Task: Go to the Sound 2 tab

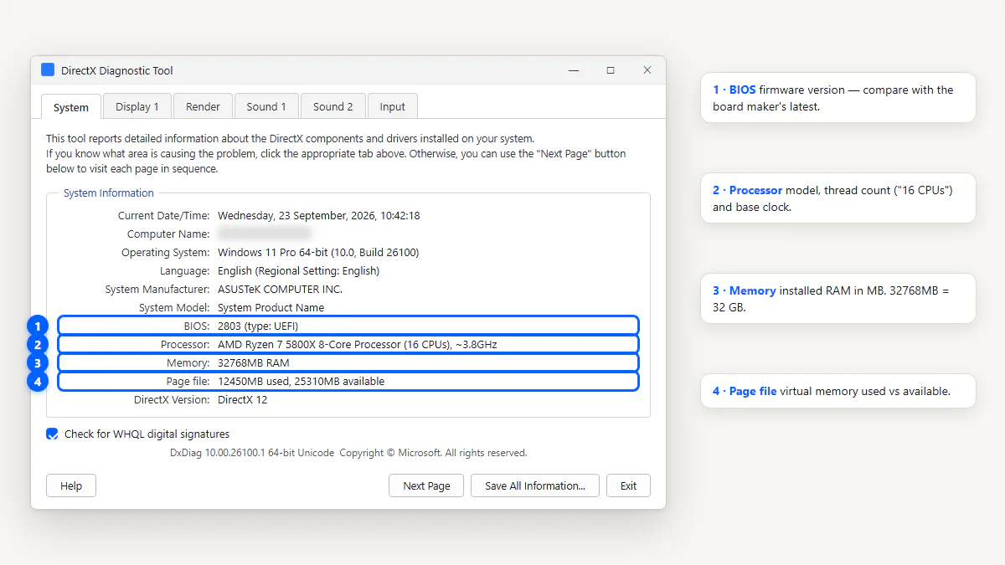Action: [x=333, y=106]
